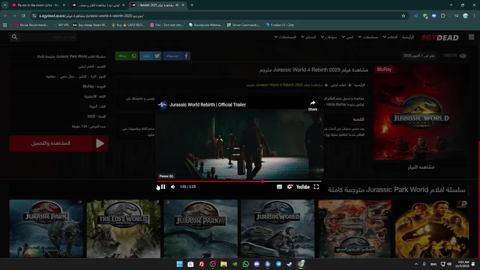Share via WhatsApp message (رساله) button
The height and width of the screenshot is (270, 480).
tap(127, 56)
